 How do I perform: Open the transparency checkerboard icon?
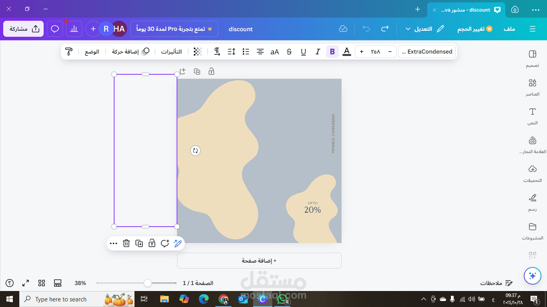197,52
